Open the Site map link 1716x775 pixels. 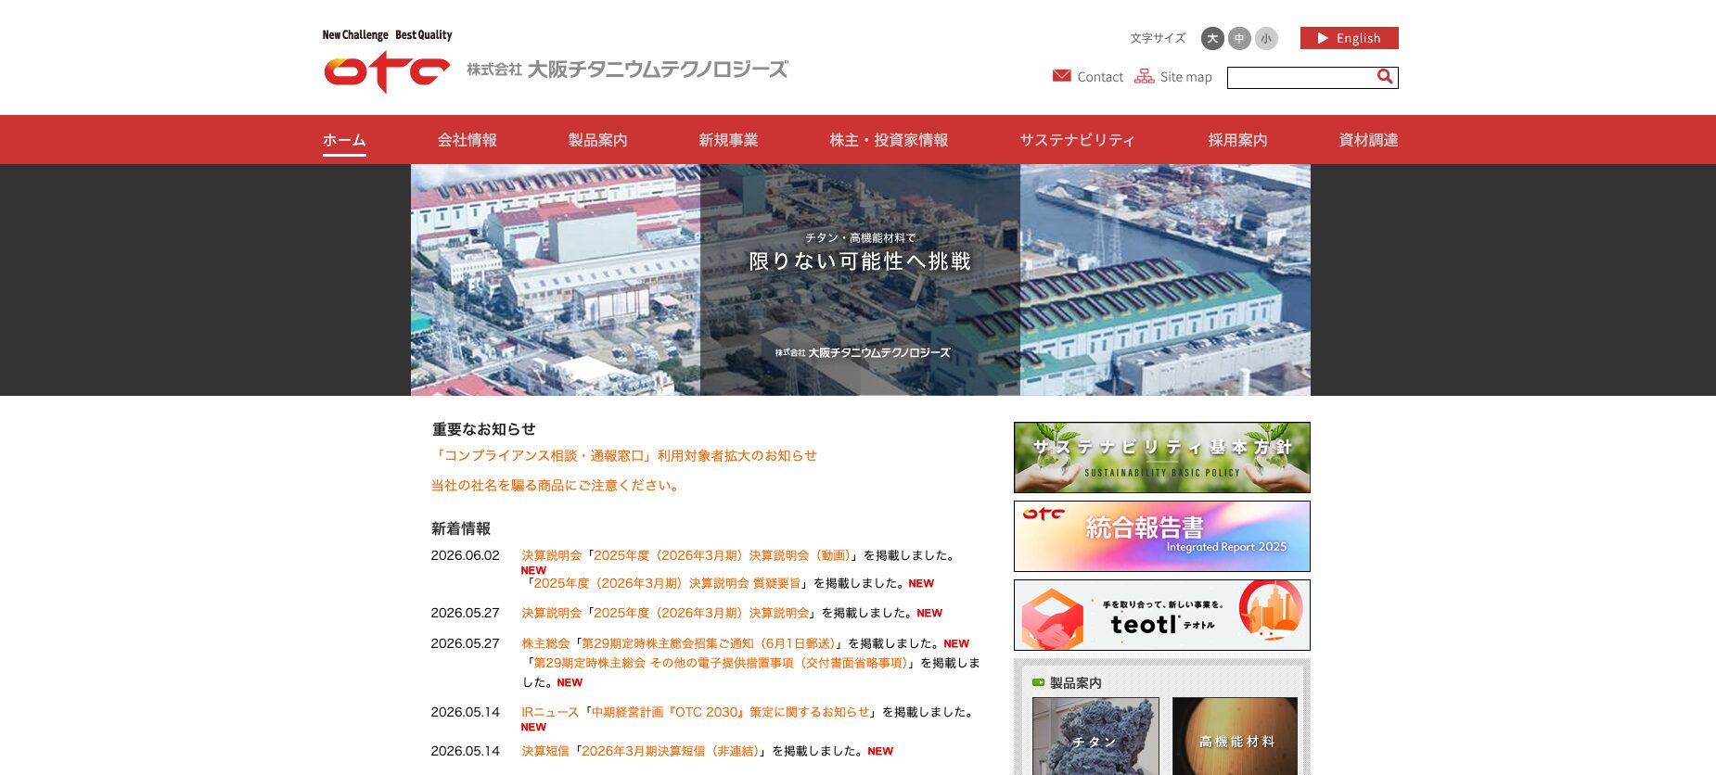tap(1185, 77)
